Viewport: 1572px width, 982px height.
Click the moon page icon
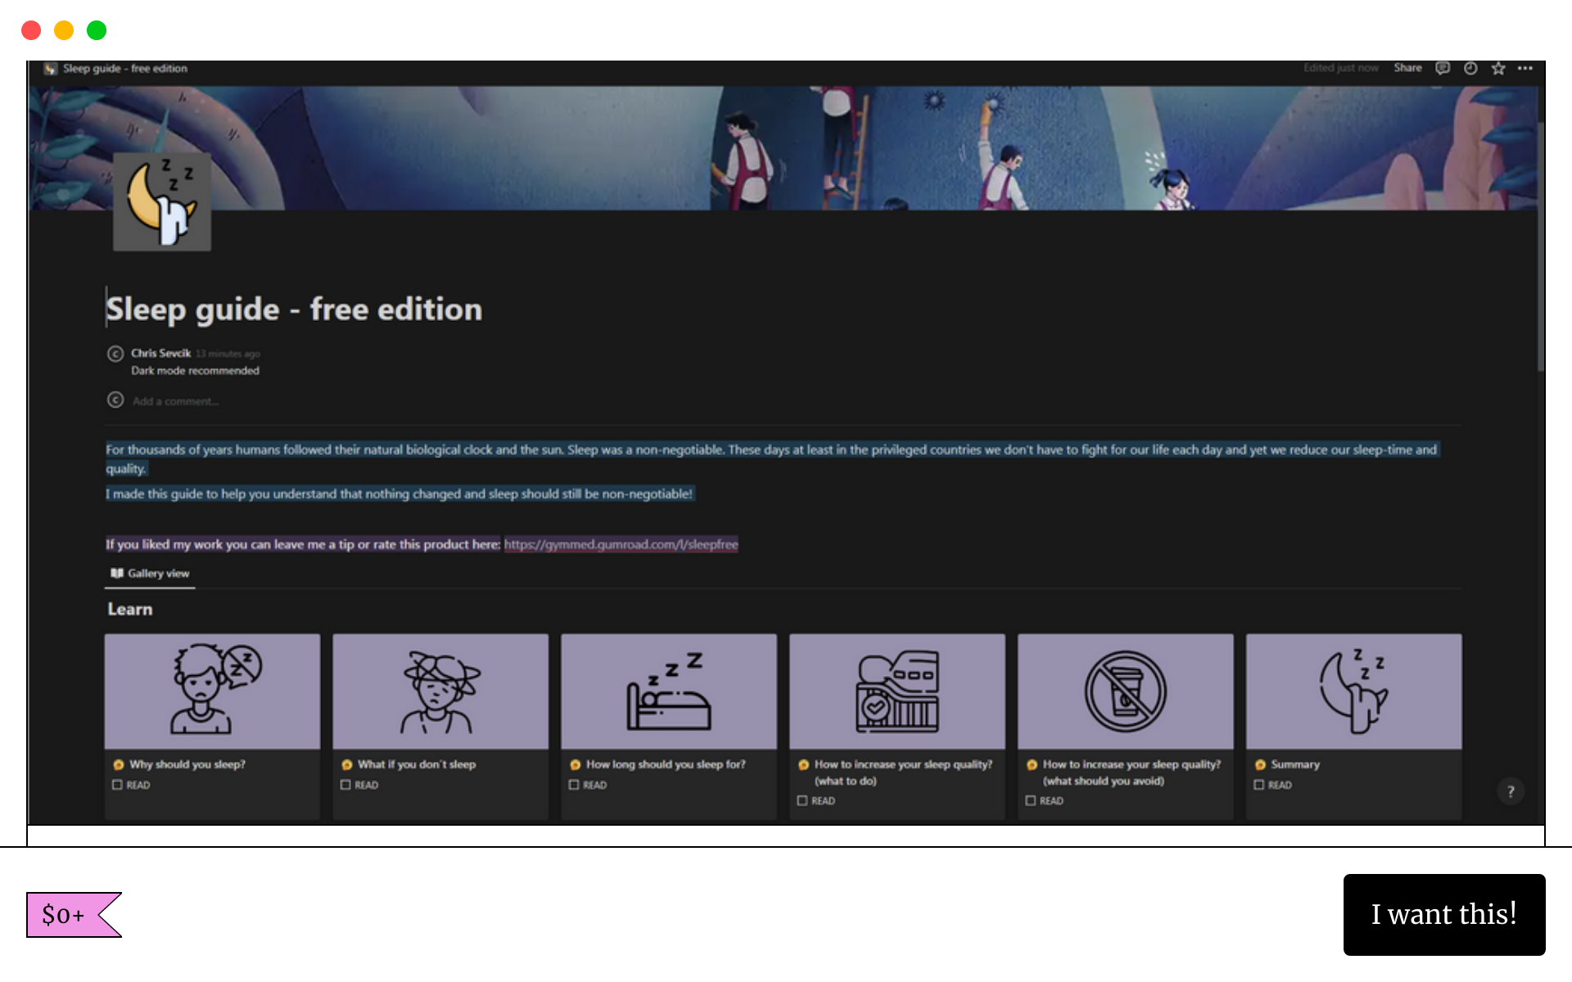[x=161, y=201]
